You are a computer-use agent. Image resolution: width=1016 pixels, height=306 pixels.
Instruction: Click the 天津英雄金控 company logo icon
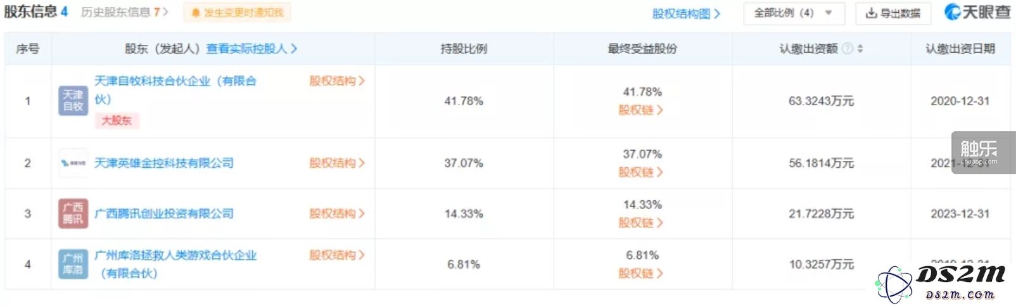[x=73, y=163]
